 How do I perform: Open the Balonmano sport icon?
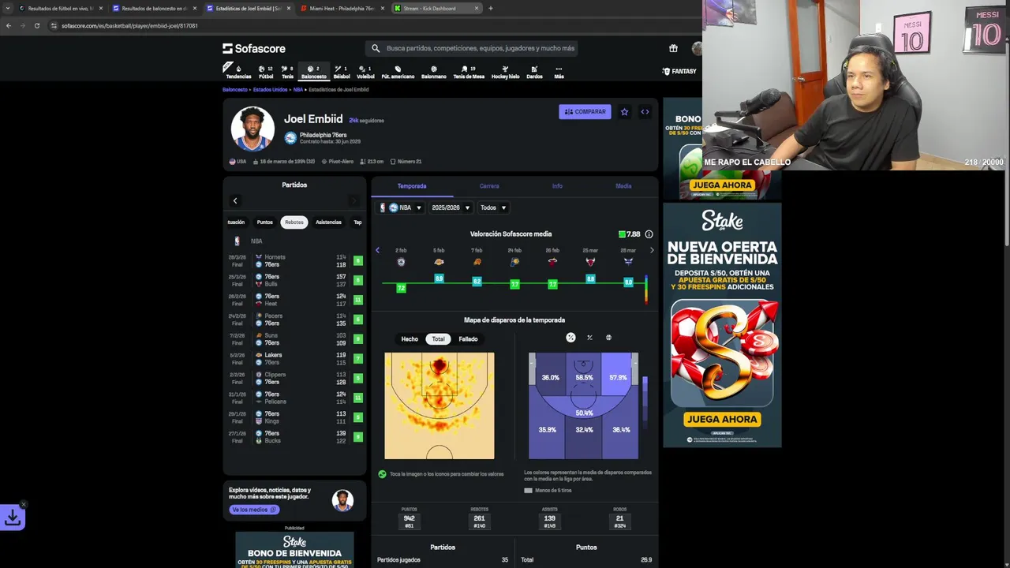(433, 71)
